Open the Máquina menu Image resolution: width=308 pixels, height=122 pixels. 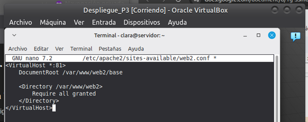tap(53, 22)
